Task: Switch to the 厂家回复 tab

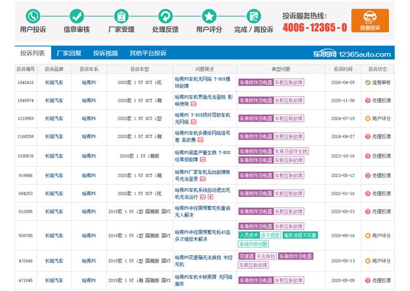Action: click(x=69, y=53)
